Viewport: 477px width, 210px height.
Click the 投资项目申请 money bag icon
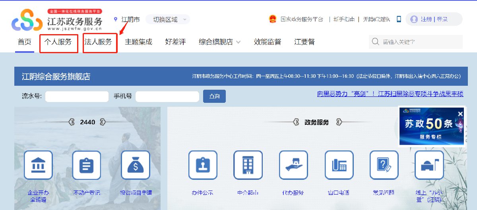[x=136, y=165]
